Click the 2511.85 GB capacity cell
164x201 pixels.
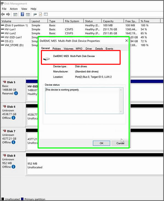click(x=110, y=33)
